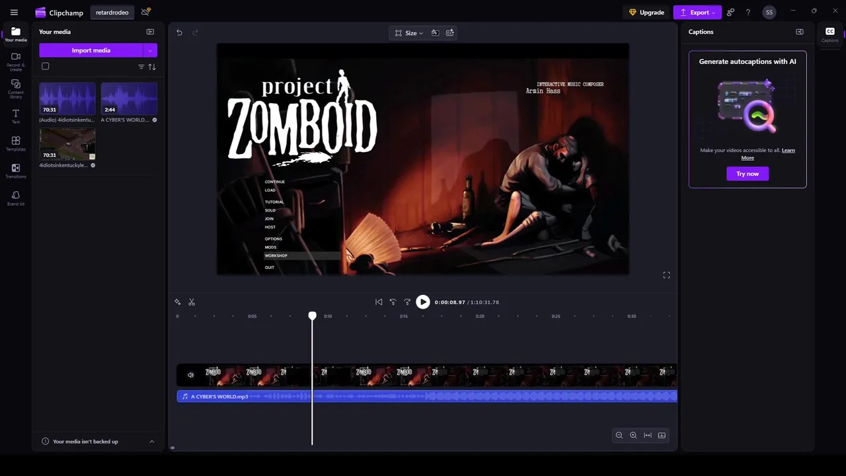The image size is (846, 476).
Task: Click the auto-compose magic wand icon
Action: tap(177, 302)
